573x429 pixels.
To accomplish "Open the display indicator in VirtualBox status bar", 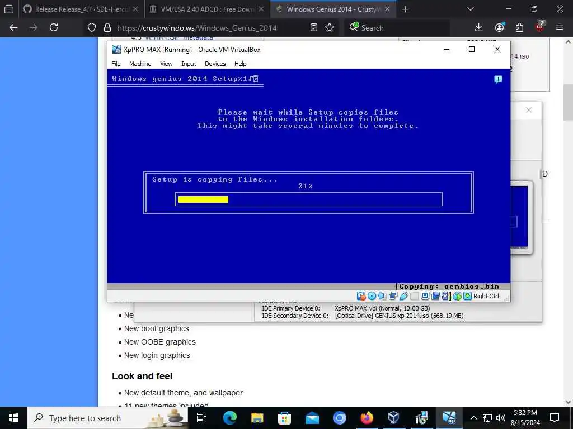I will (425, 296).
